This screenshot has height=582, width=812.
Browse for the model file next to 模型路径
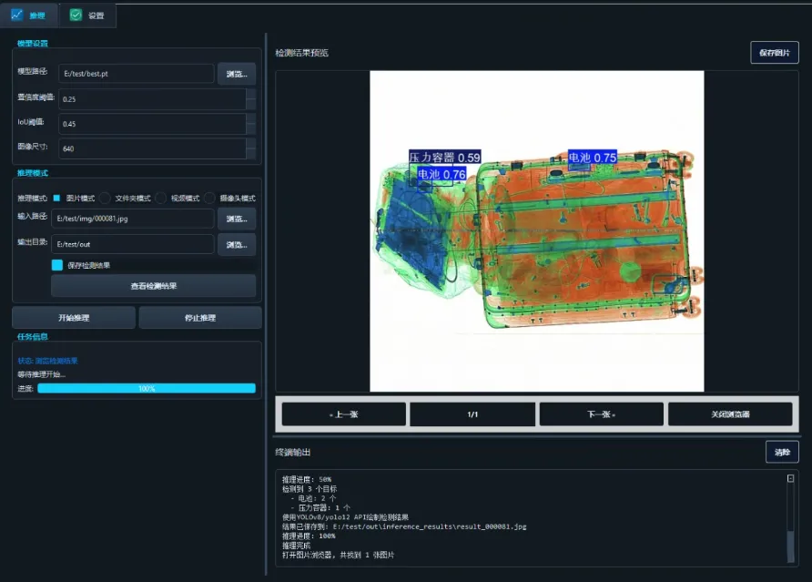(237, 74)
